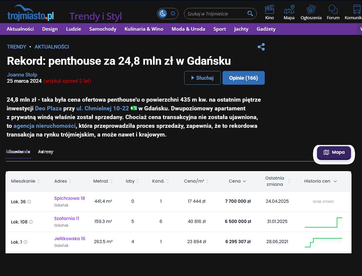
Task: Expand the Historia cen column chevron
Action: (335, 181)
